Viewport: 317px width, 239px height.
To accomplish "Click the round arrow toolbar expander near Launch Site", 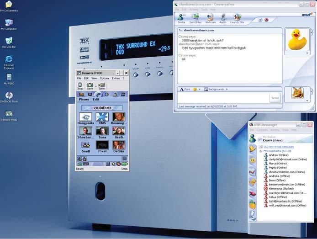I will click(260, 20).
